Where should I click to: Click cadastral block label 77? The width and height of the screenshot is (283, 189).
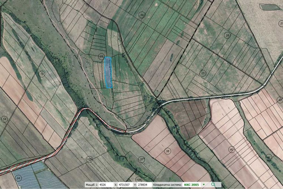[101, 57]
